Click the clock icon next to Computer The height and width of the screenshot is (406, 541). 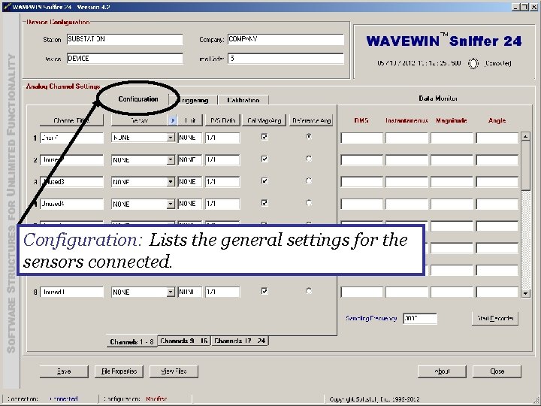(x=473, y=63)
